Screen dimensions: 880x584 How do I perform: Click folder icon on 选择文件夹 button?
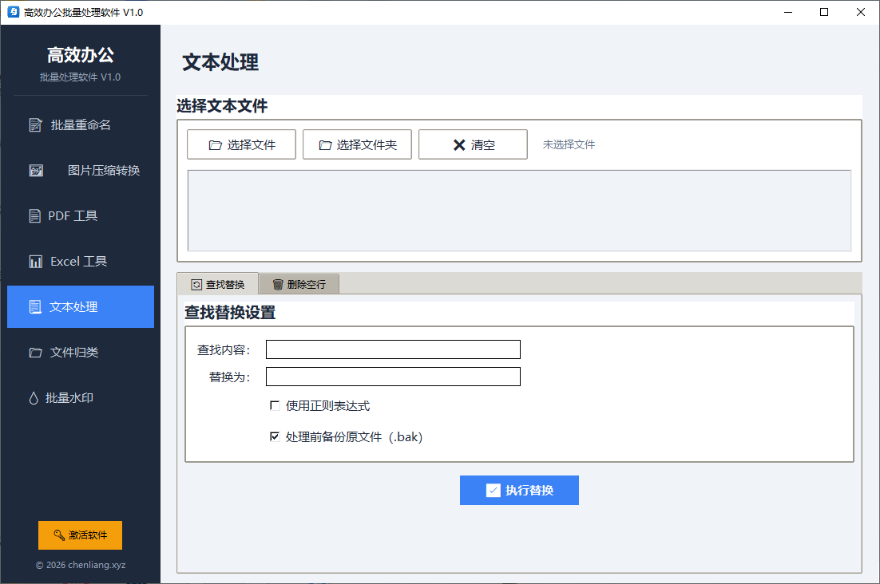[x=326, y=145]
